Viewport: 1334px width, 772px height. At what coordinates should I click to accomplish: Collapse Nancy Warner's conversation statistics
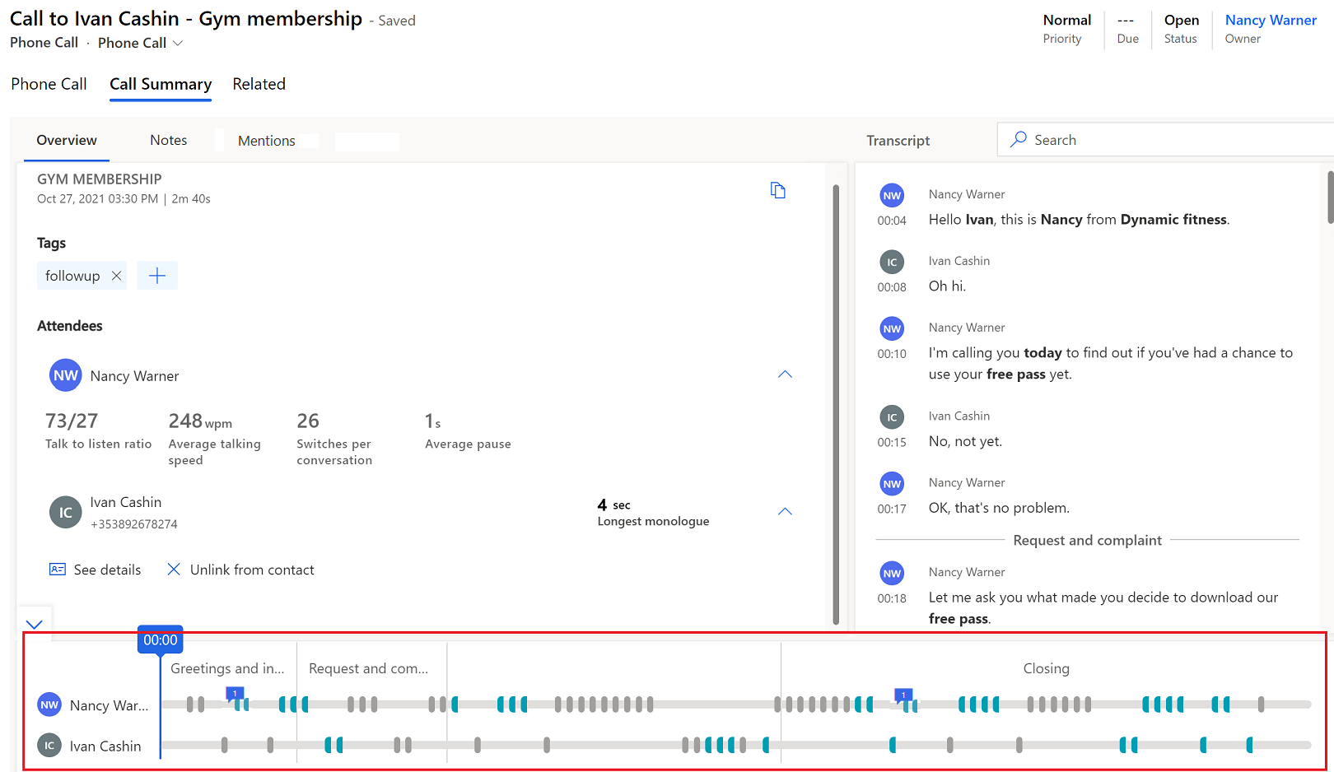click(x=784, y=374)
